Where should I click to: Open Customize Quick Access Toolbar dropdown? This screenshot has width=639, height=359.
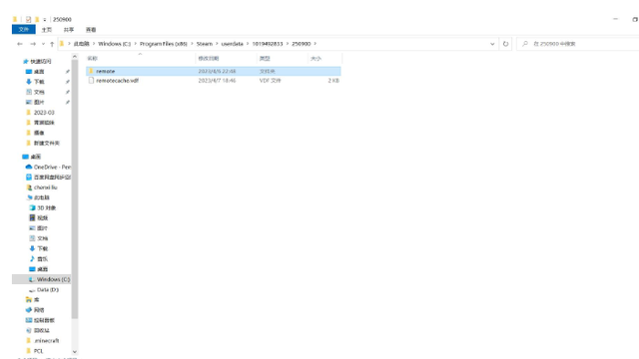coord(44,20)
